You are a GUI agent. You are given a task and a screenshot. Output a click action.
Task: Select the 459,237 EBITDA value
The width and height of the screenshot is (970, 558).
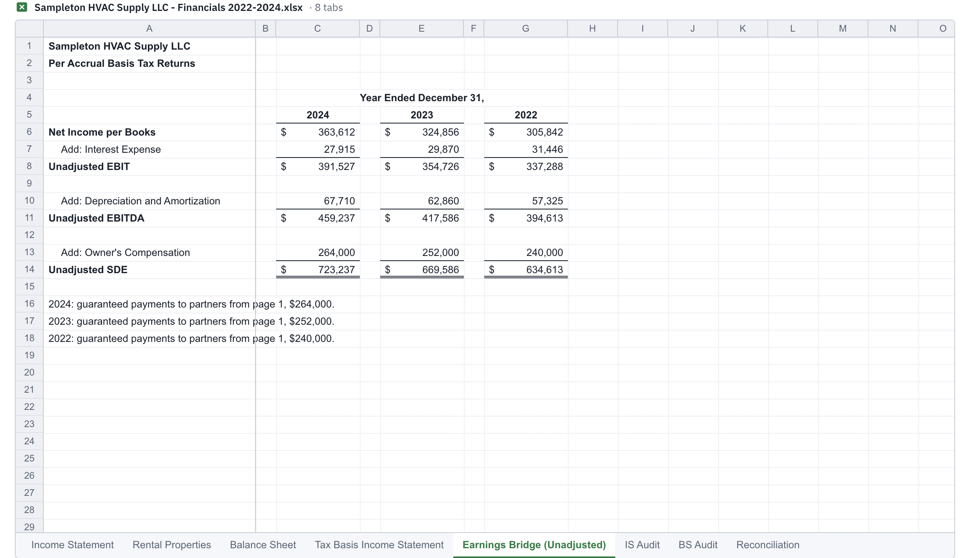pos(318,218)
